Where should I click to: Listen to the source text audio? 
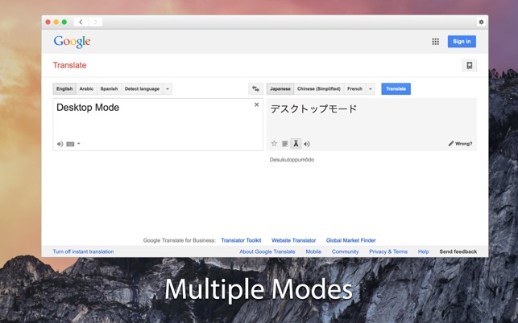point(60,144)
